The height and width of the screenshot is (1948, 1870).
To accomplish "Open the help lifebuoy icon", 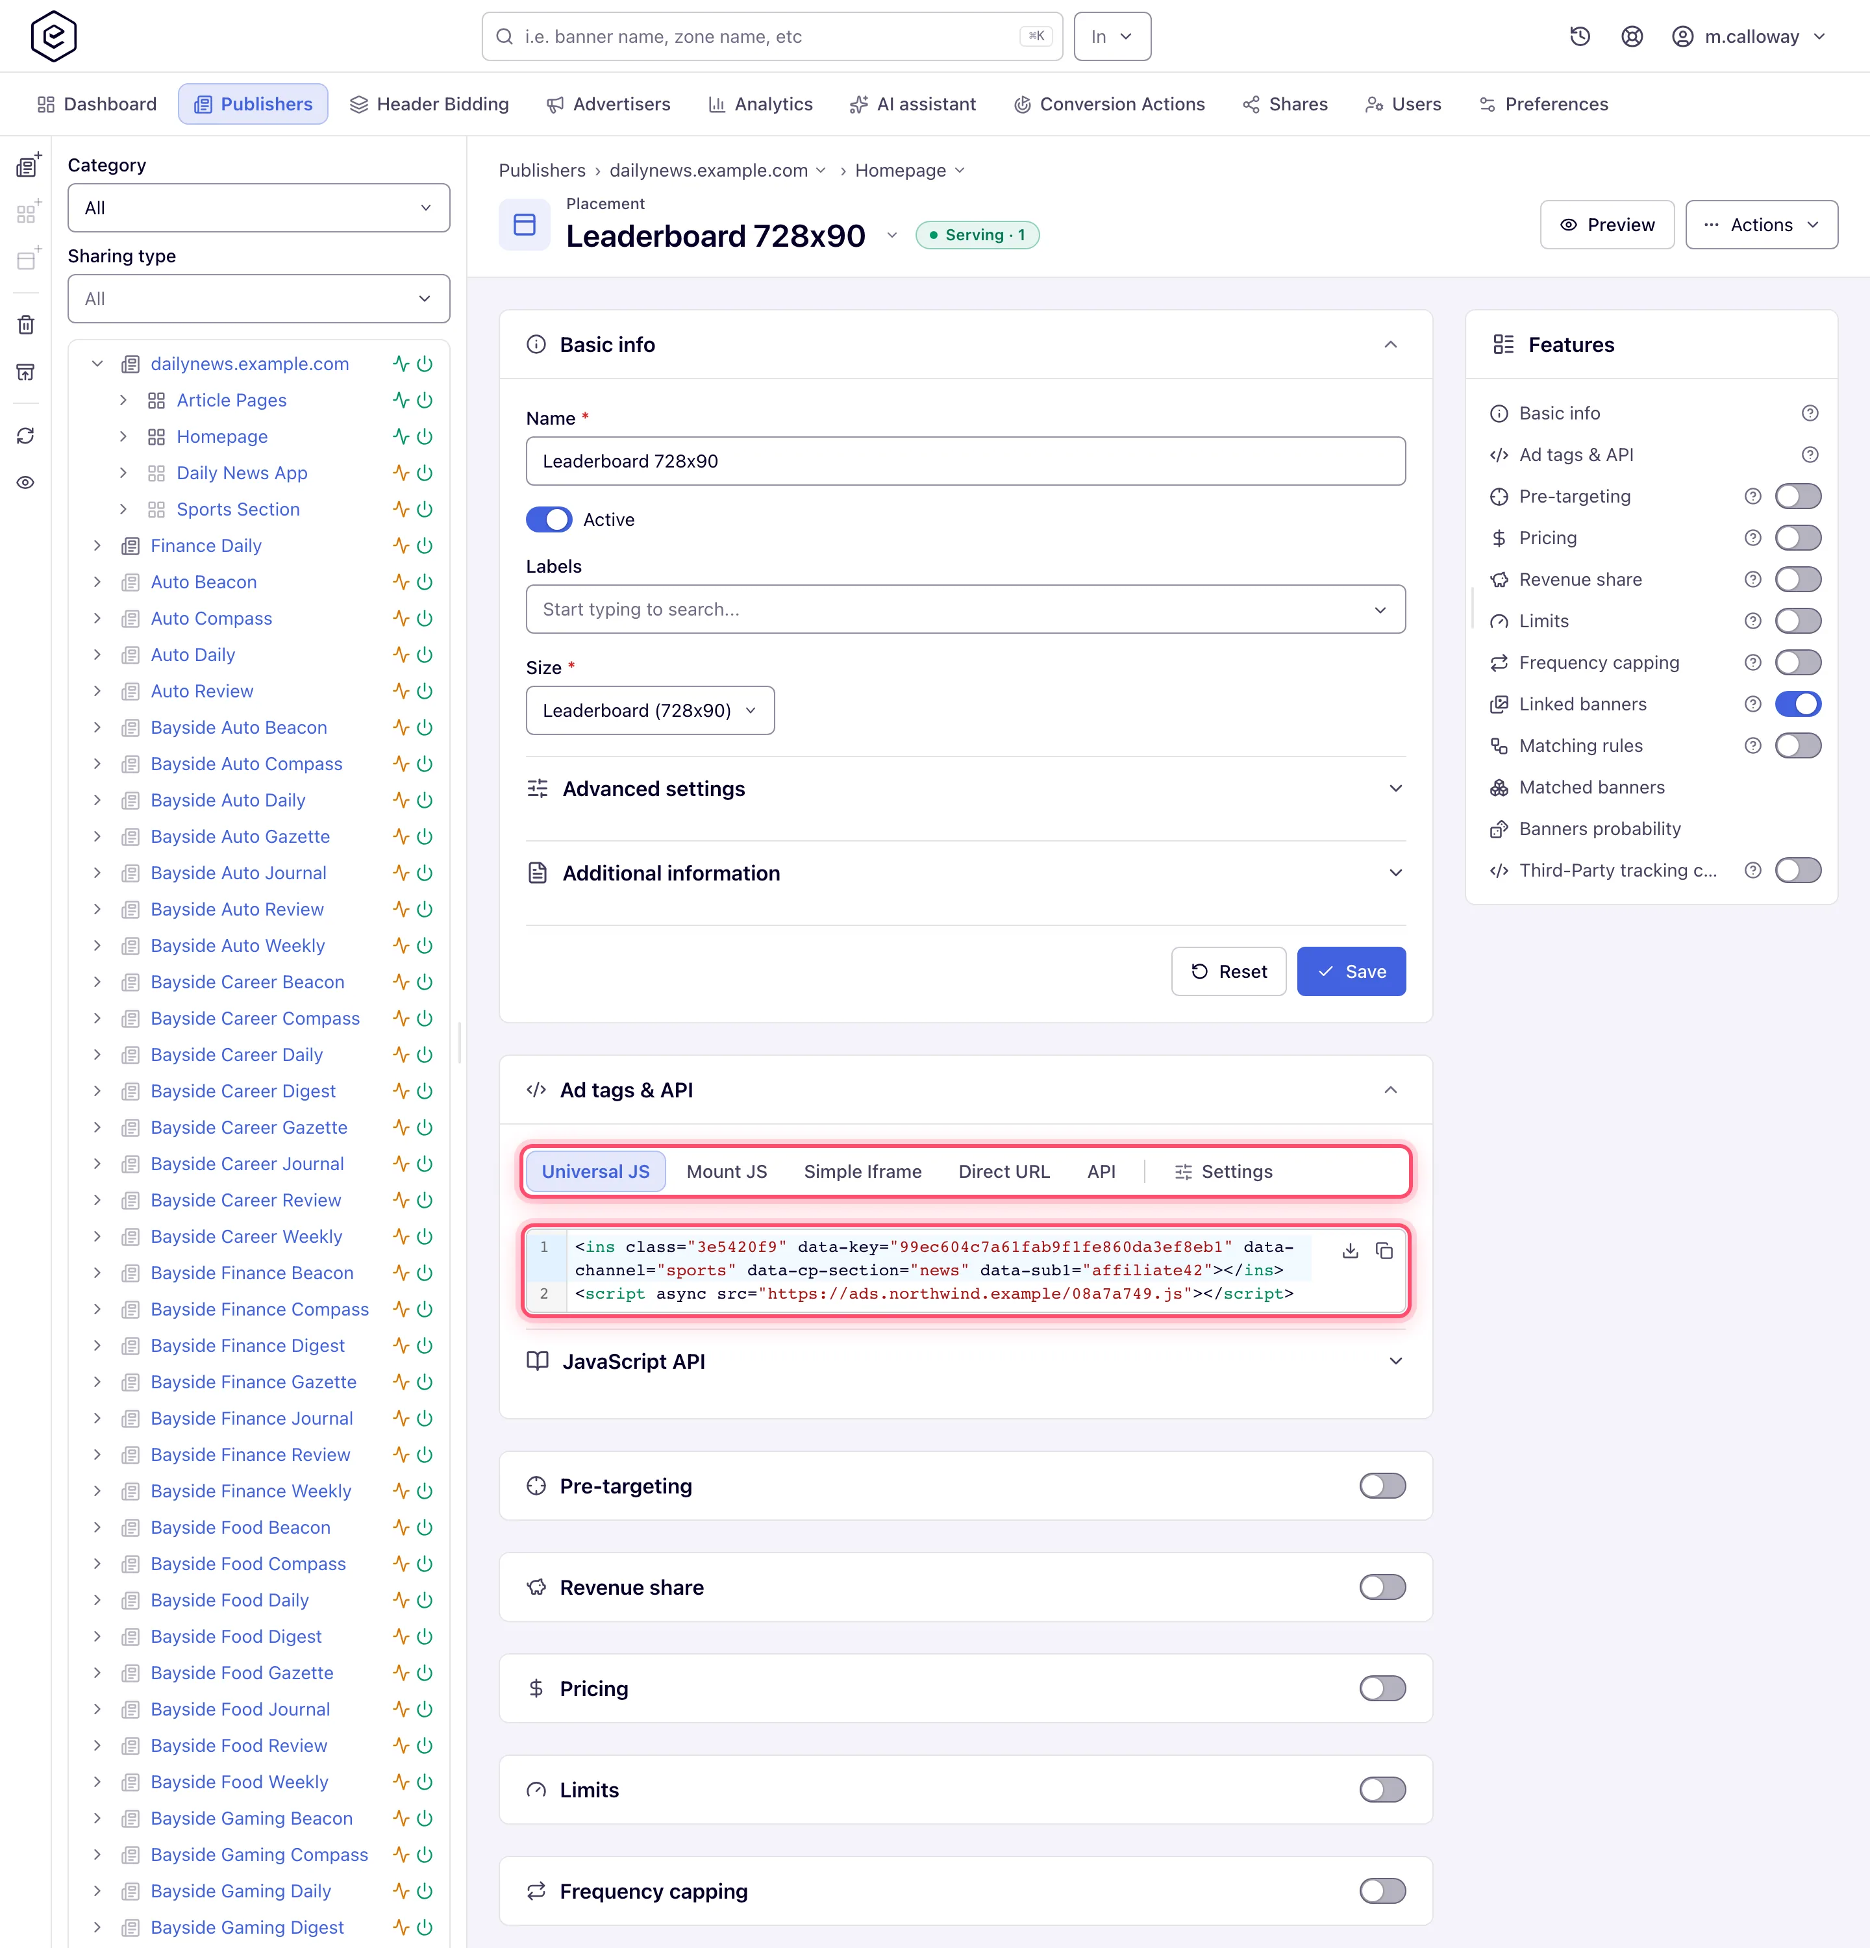I will [x=1632, y=37].
